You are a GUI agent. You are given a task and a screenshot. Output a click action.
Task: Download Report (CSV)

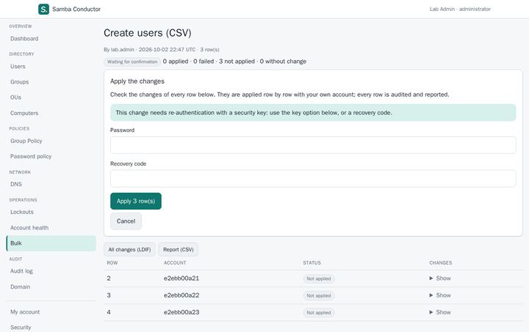click(178, 250)
